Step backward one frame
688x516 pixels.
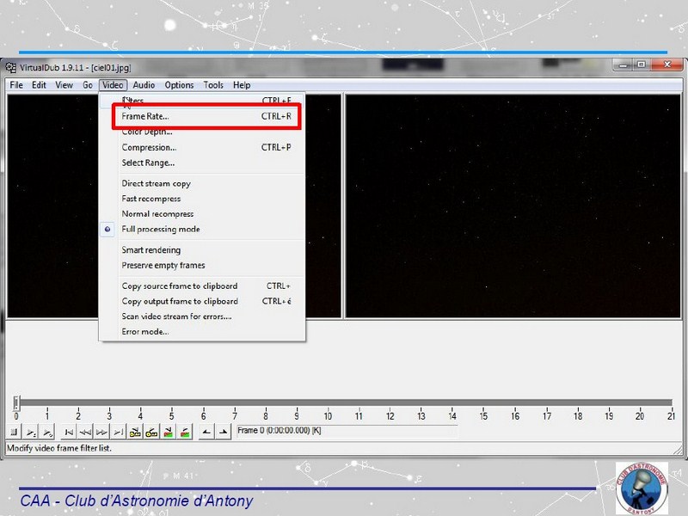coord(87,432)
